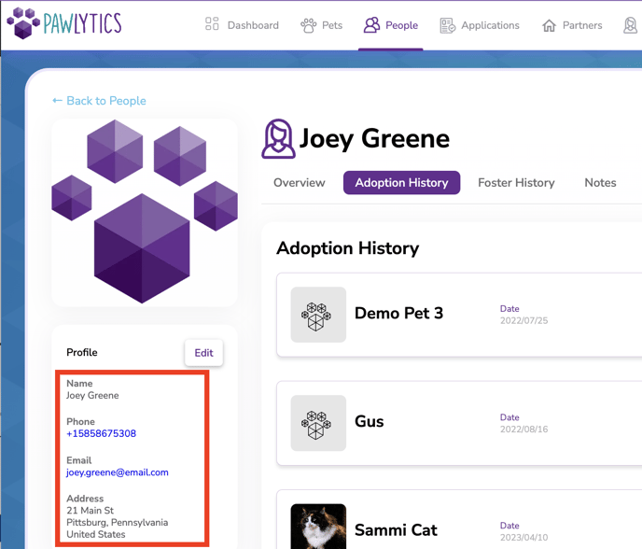Click the partially visible rightmost navbar icon

click(x=631, y=25)
